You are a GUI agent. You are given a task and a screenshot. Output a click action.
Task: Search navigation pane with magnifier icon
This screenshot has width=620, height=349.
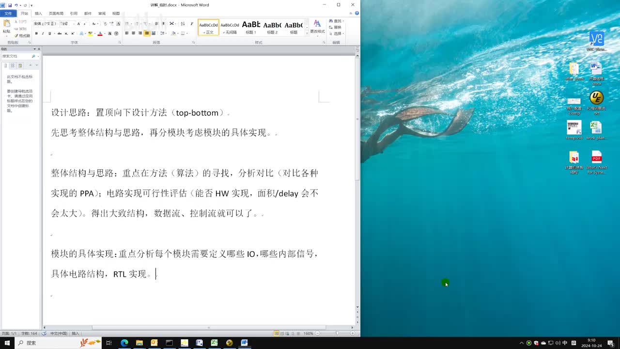click(33, 56)
